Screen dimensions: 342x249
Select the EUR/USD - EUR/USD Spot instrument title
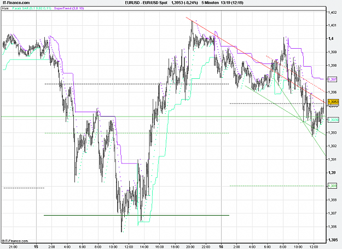point(146,3)
